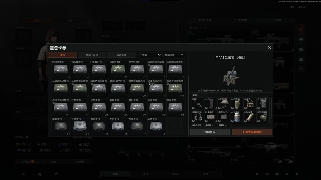Select the 王牌禮包 pack
321x180 pixels.
156,126
